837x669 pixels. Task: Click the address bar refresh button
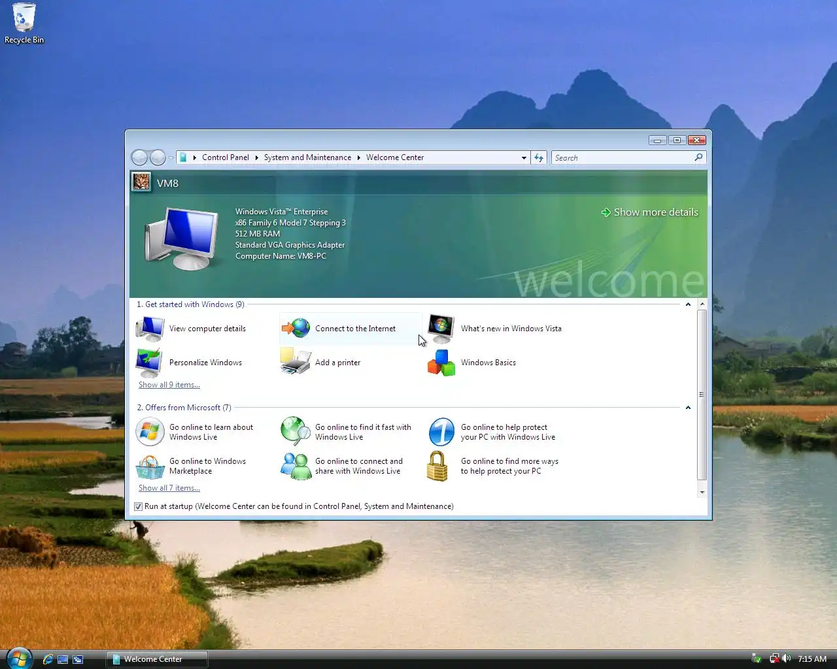[539, 157]
